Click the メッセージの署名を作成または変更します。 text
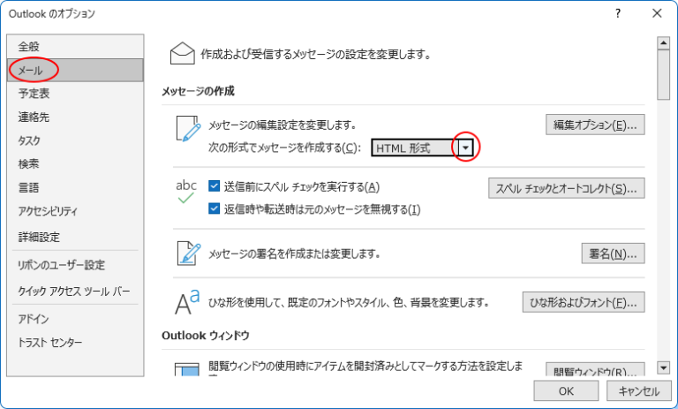Image resolution: width=678 pixels, height=409 pixels. (295, 254)
